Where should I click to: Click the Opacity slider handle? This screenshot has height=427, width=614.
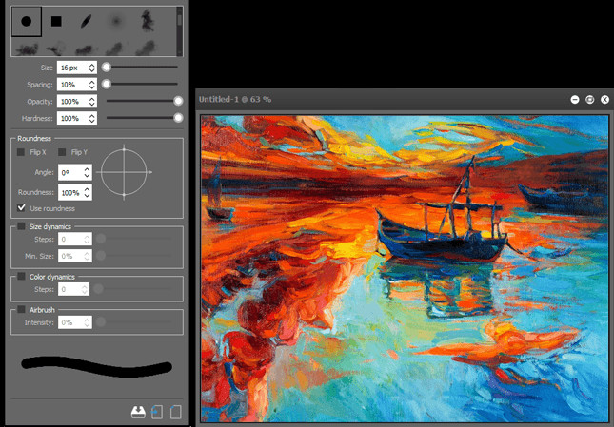tap(178, 101)
